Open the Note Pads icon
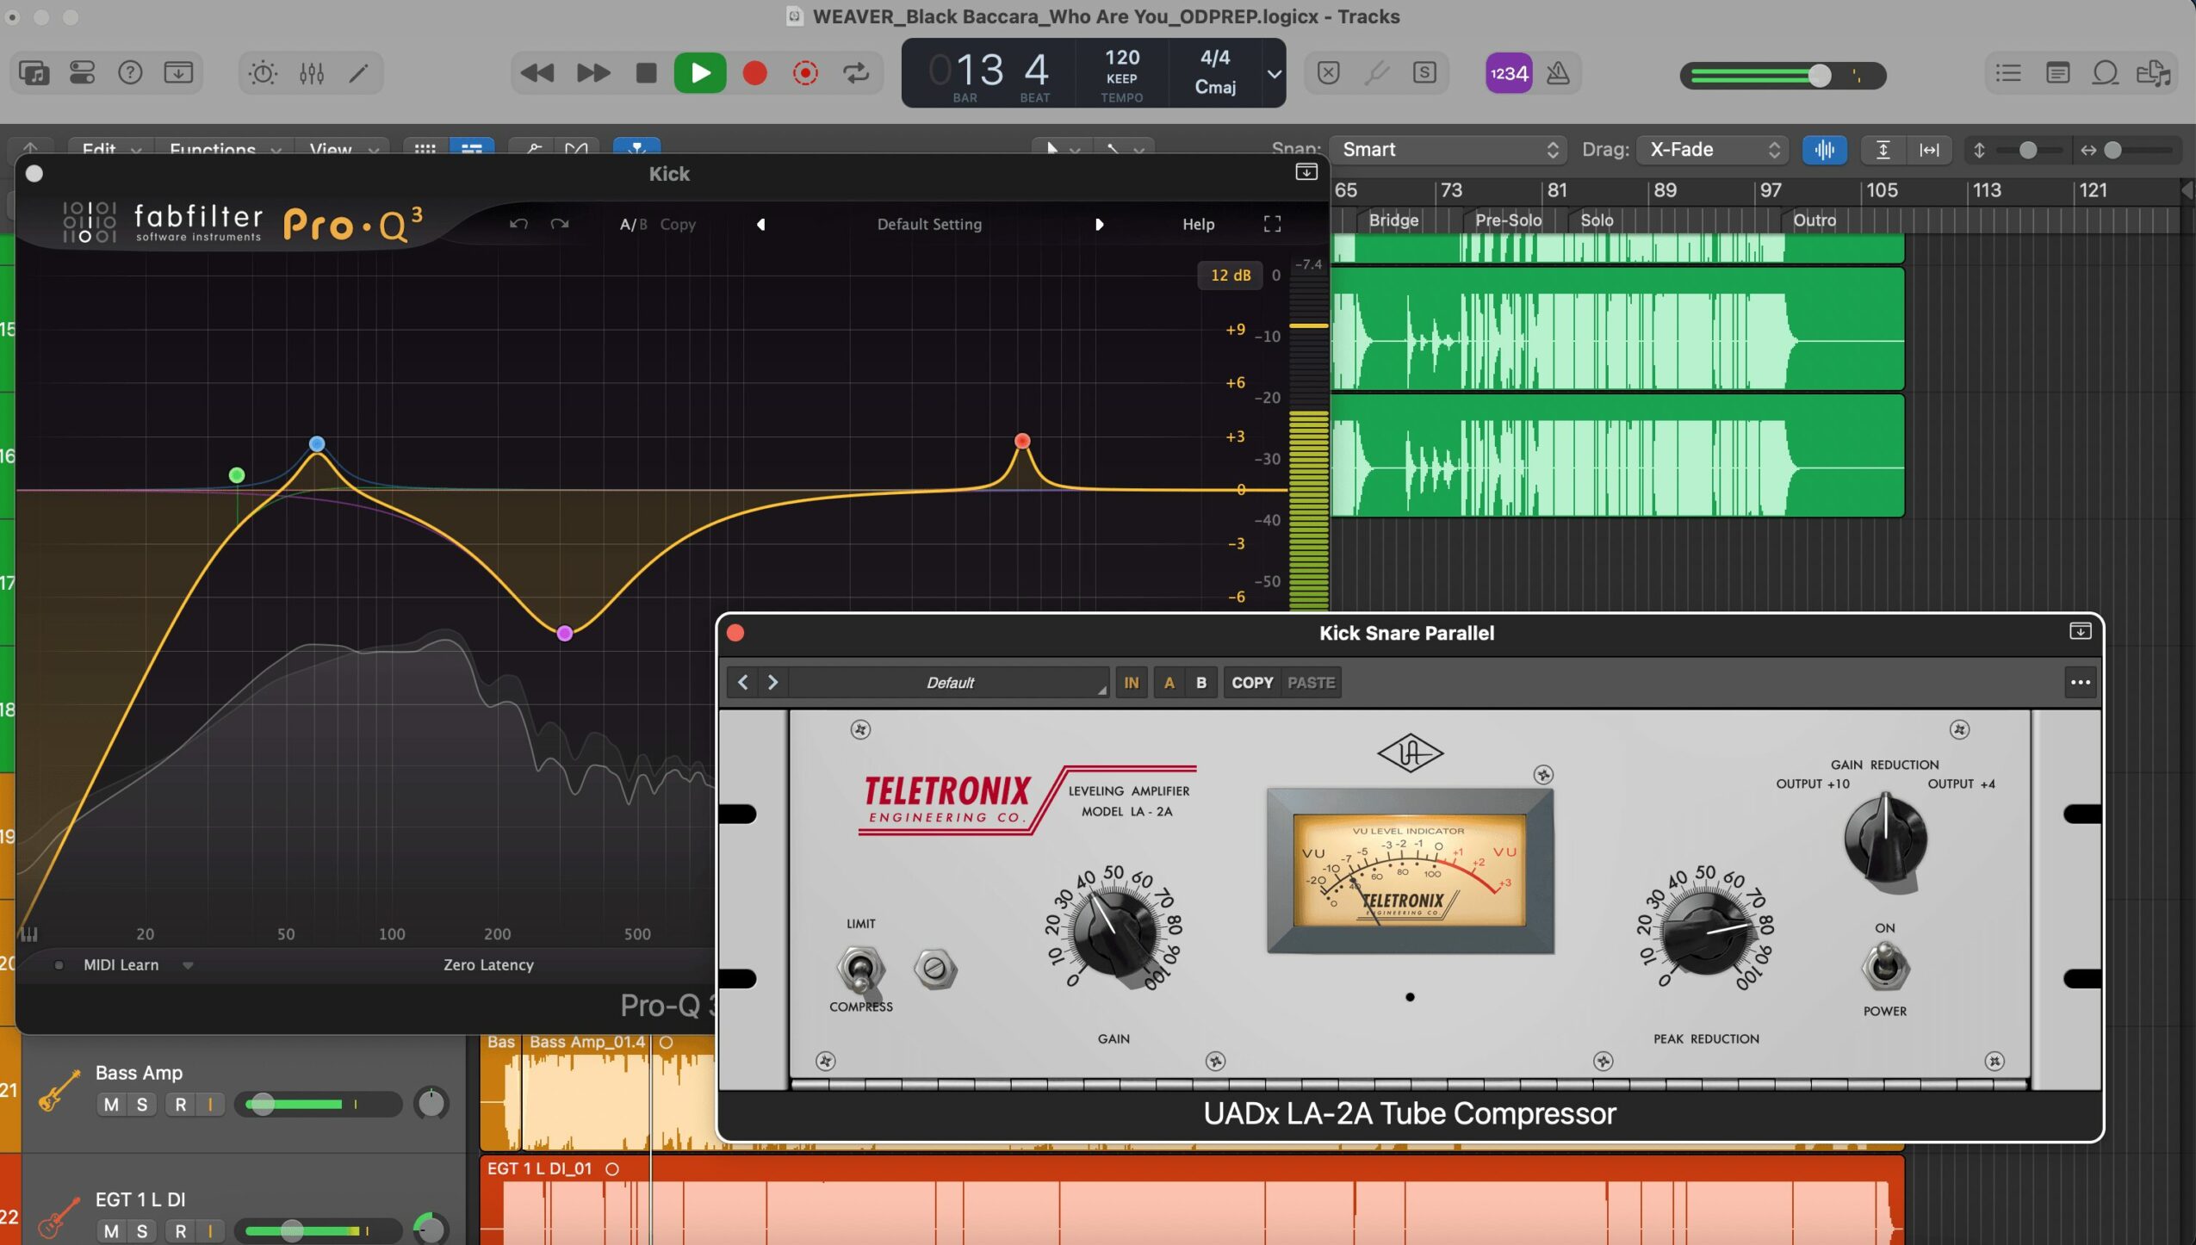This screenshot has width=2196, height=1245. pos(2057,73)
